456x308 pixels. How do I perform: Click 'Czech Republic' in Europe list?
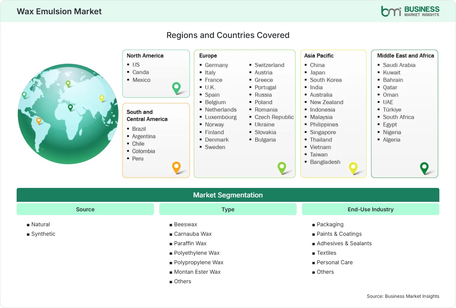(x=274, y=117)
